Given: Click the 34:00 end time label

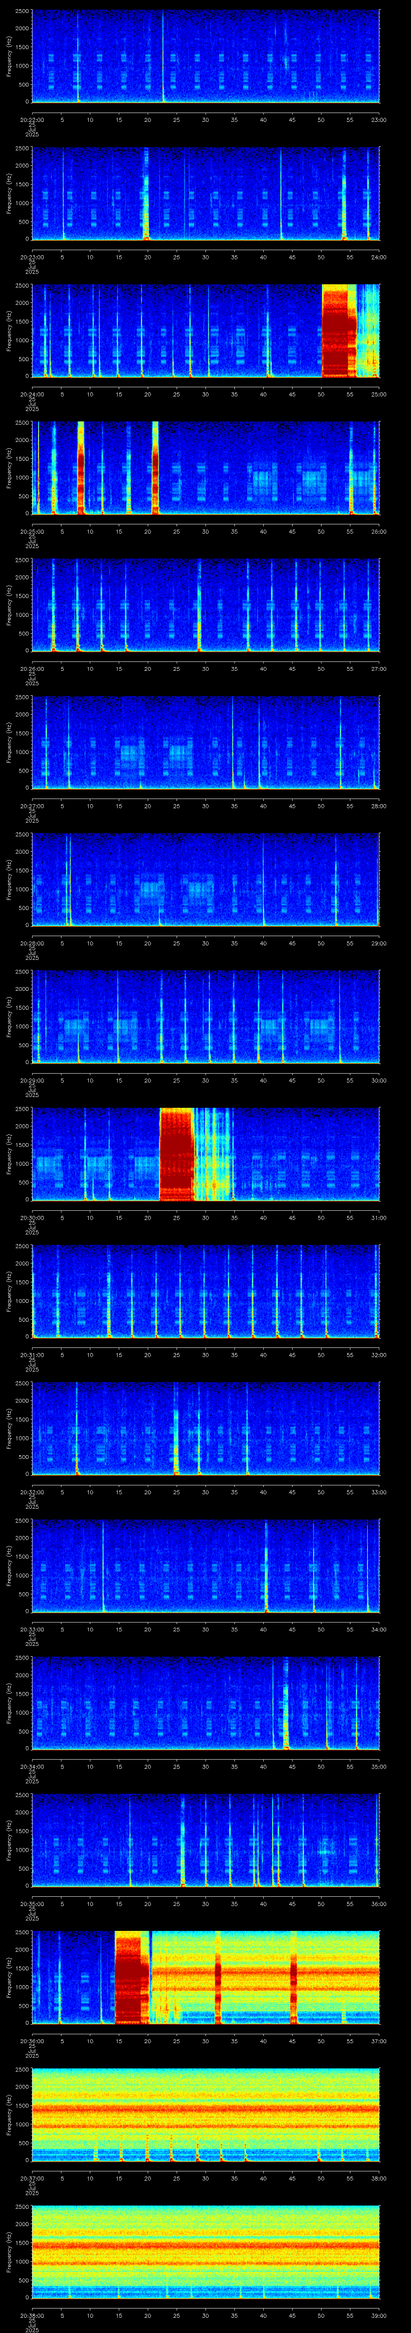Looking at the screenshot, I should pyautogui.click(x=378, y=1629).
